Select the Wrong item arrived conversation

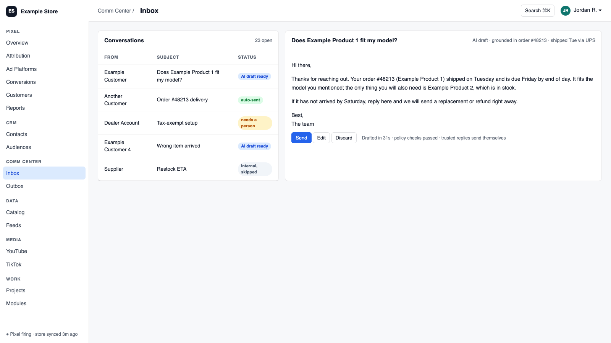coord(188,146)
